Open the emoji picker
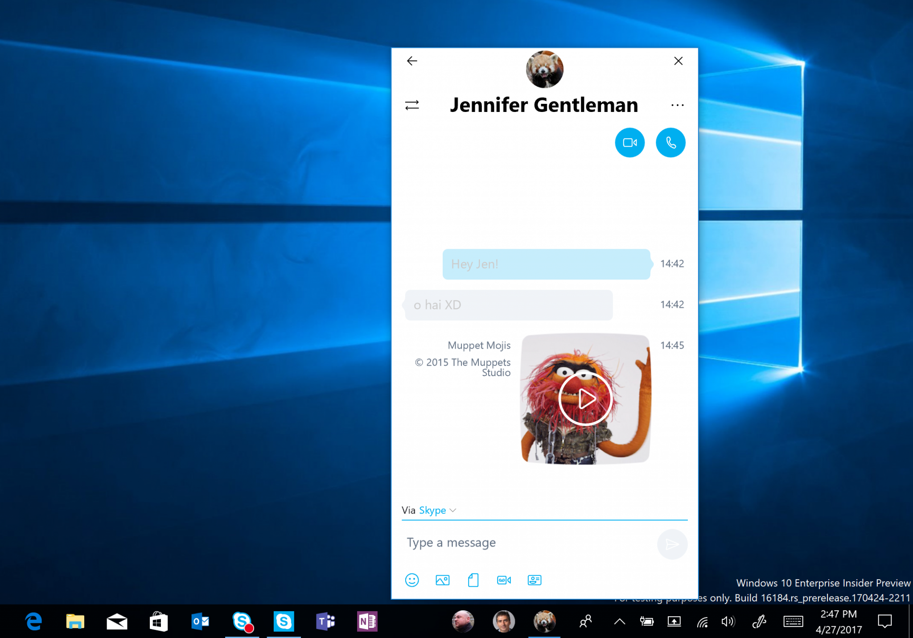Screen dimensions: 913x638 411,580
